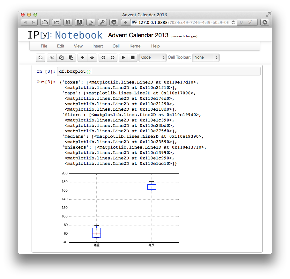This screenshot has width=290, height=279.
Task: Click into the df.boxplot() code cell
Action: click(159, 71)
